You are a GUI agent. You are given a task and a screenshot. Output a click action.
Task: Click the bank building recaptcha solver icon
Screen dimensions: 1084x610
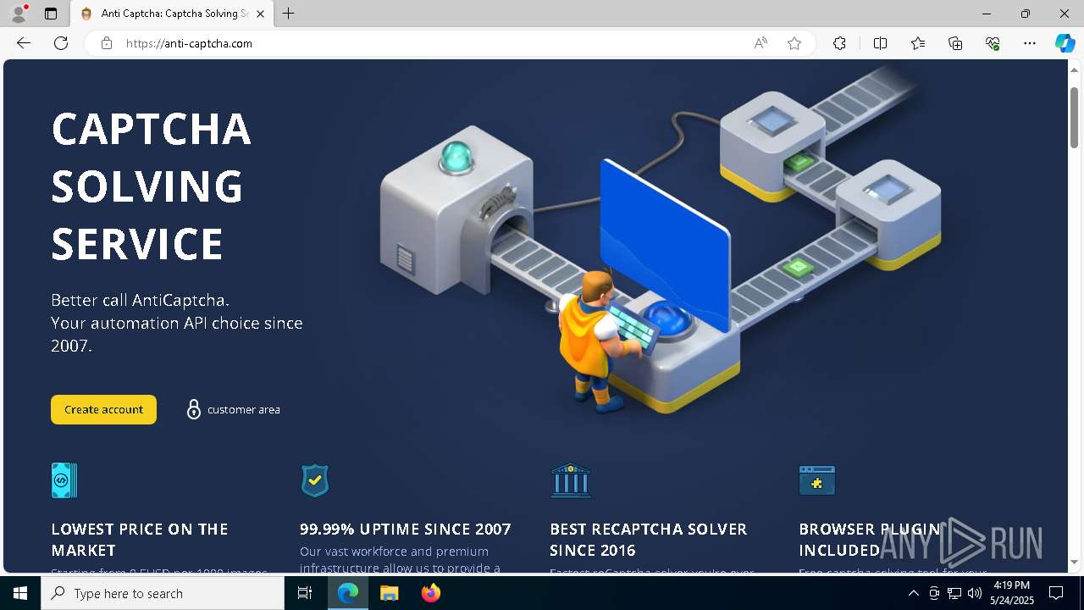click(x=571, y=480)
